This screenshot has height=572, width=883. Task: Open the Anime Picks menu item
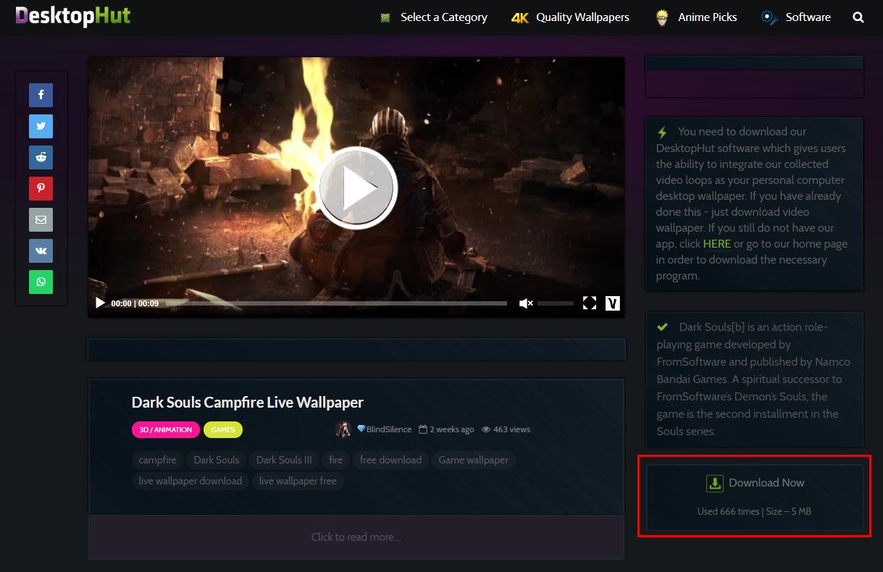(695, 17)
